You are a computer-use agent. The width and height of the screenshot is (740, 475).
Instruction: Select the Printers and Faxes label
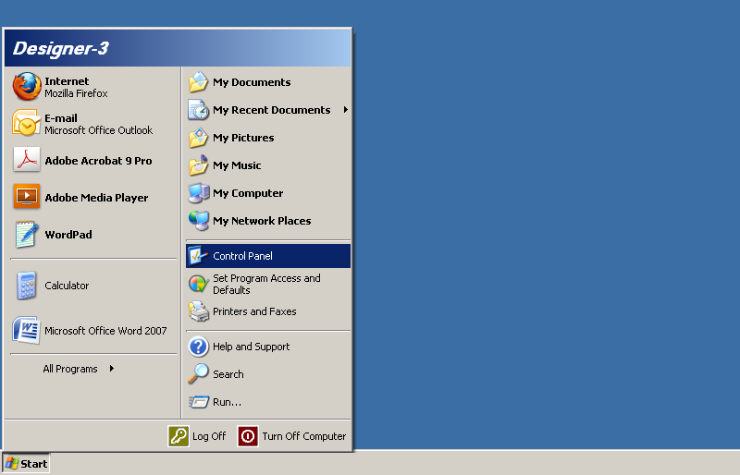point(254,311)
